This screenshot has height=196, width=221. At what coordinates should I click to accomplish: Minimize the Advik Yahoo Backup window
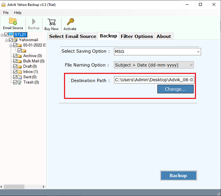click(x=187, y=4)
